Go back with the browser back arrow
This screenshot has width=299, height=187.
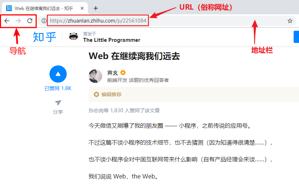(x=7, y=21)
